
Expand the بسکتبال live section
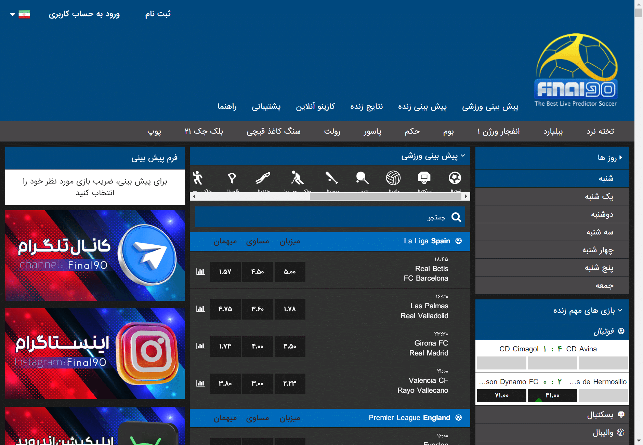pos(552,415)
